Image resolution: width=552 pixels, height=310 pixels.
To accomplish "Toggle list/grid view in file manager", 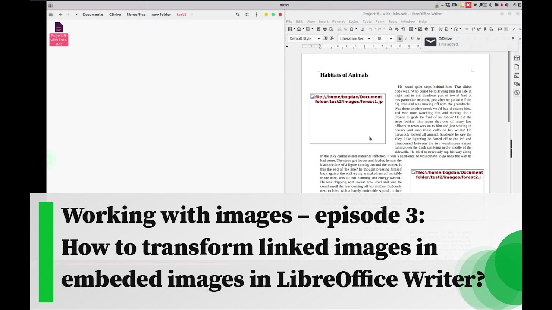I will [247, 14].
